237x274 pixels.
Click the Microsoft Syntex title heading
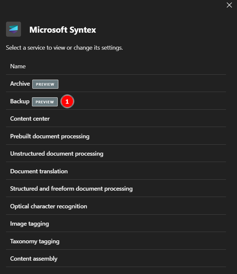(x=63, y=30)
